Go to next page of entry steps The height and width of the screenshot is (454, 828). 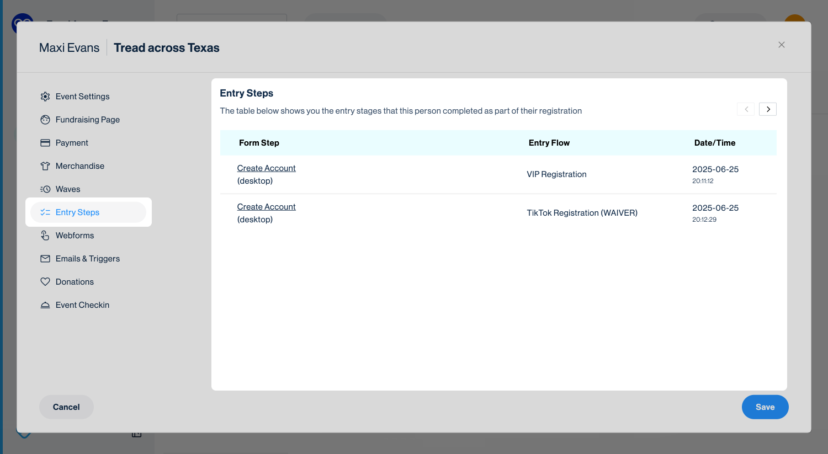tap(767, 109)
